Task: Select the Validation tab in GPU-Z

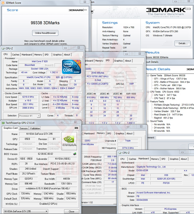Action: [35, 129]
